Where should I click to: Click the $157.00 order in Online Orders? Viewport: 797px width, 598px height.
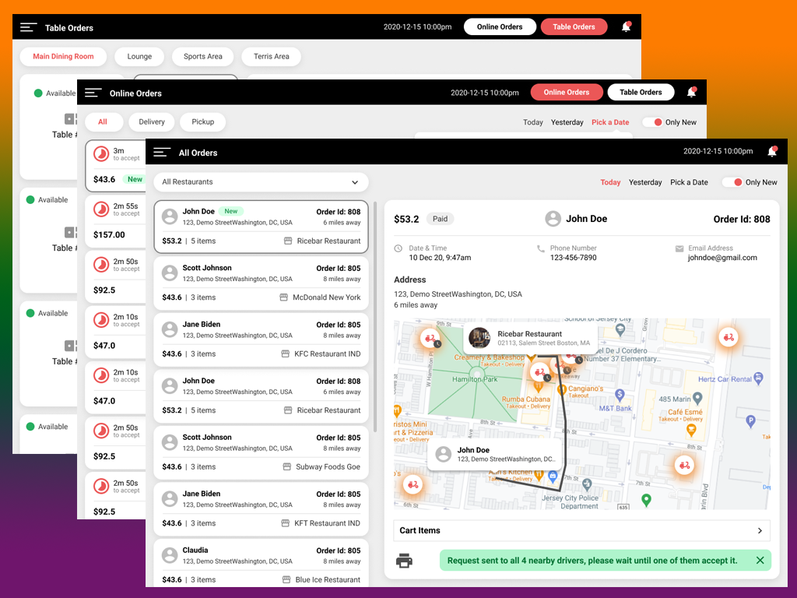pyautogui.click(x=115, y=220)
